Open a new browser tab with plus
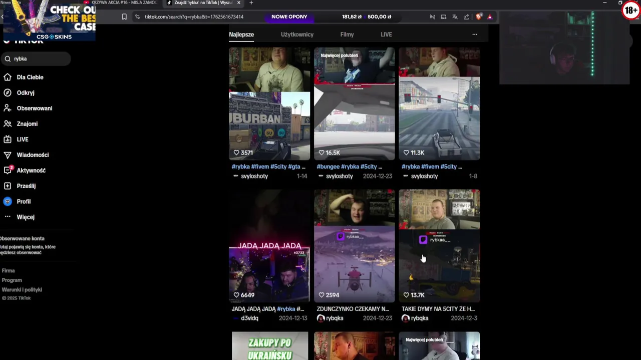 (x=251, y=2)
